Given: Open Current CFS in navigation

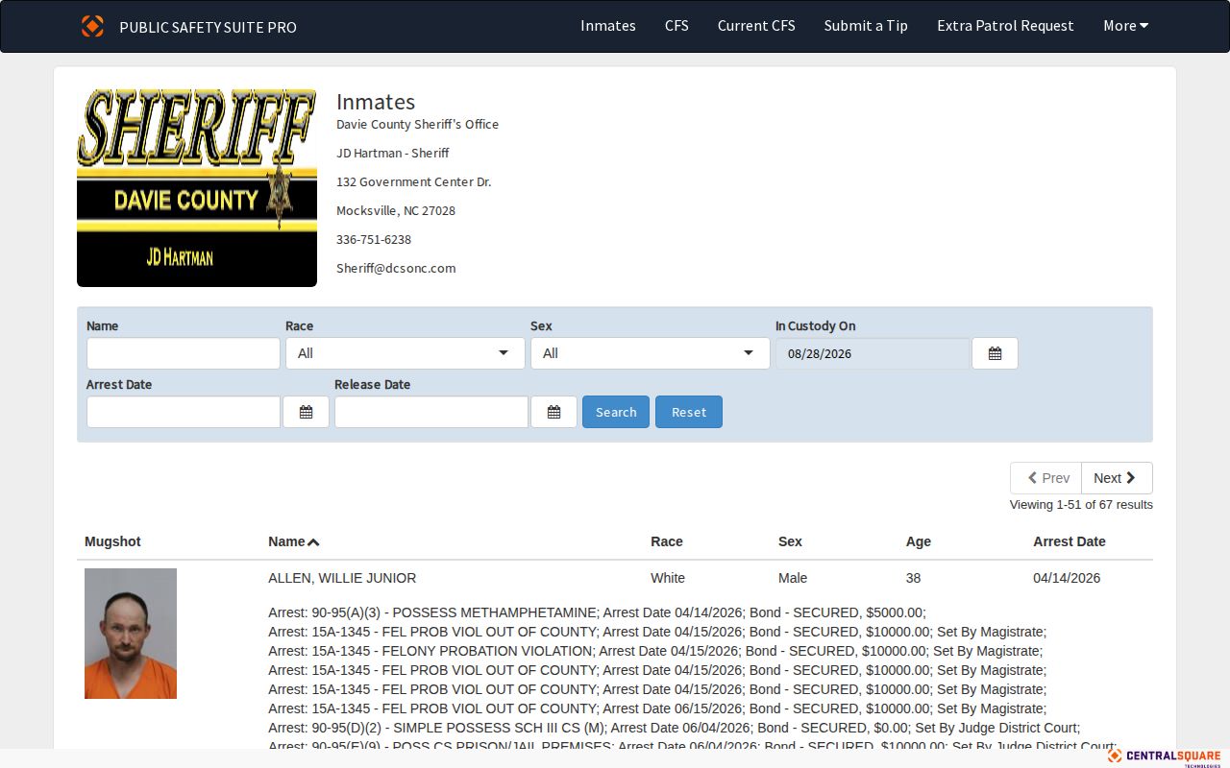Looking at the screenshot, I should (756, 26).
